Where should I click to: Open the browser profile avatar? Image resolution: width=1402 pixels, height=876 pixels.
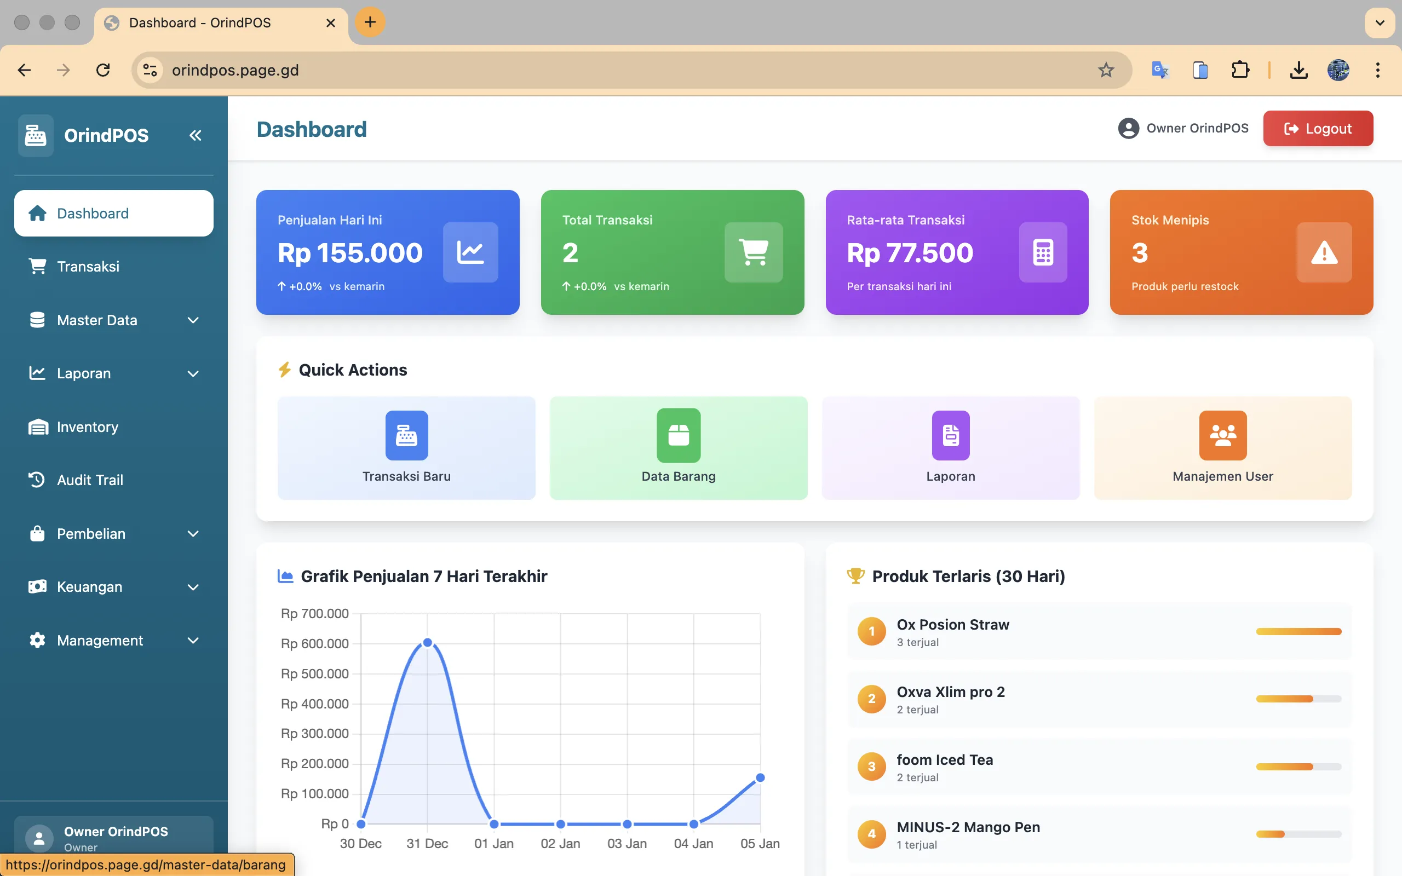pos(1338,70)
